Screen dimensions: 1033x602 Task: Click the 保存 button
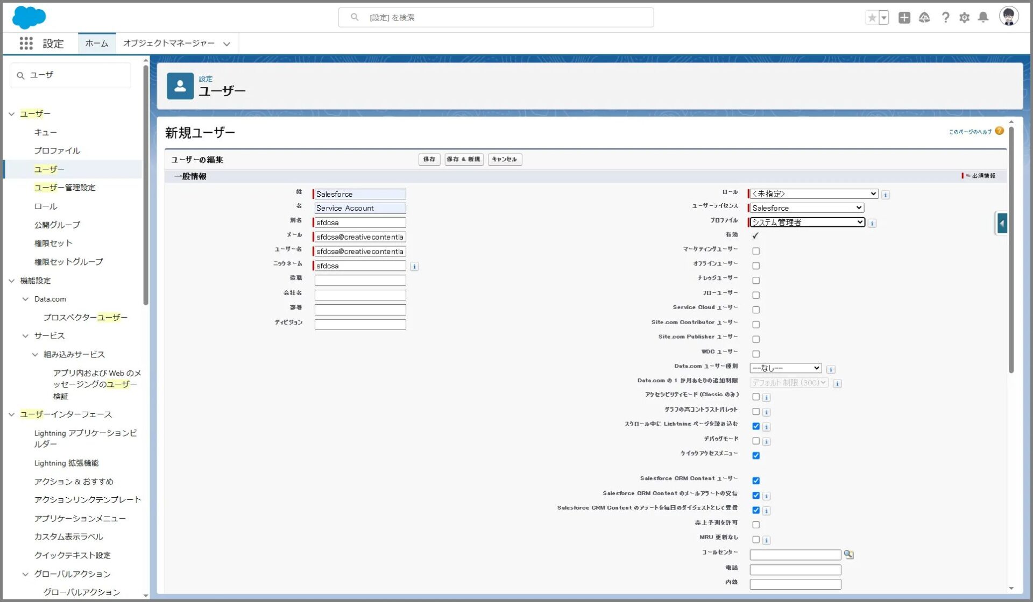tap(429, 159)
